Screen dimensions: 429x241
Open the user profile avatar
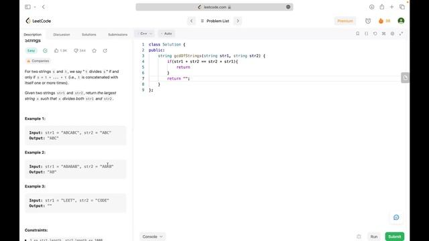pos(401,21)
